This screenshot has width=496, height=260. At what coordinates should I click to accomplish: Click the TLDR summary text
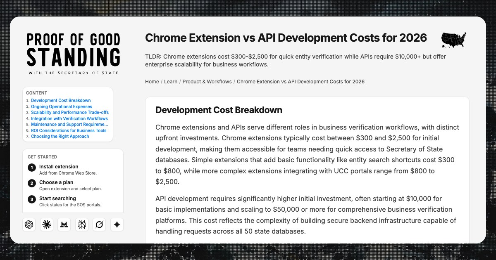pyautogui.click(x=296, y=60)
